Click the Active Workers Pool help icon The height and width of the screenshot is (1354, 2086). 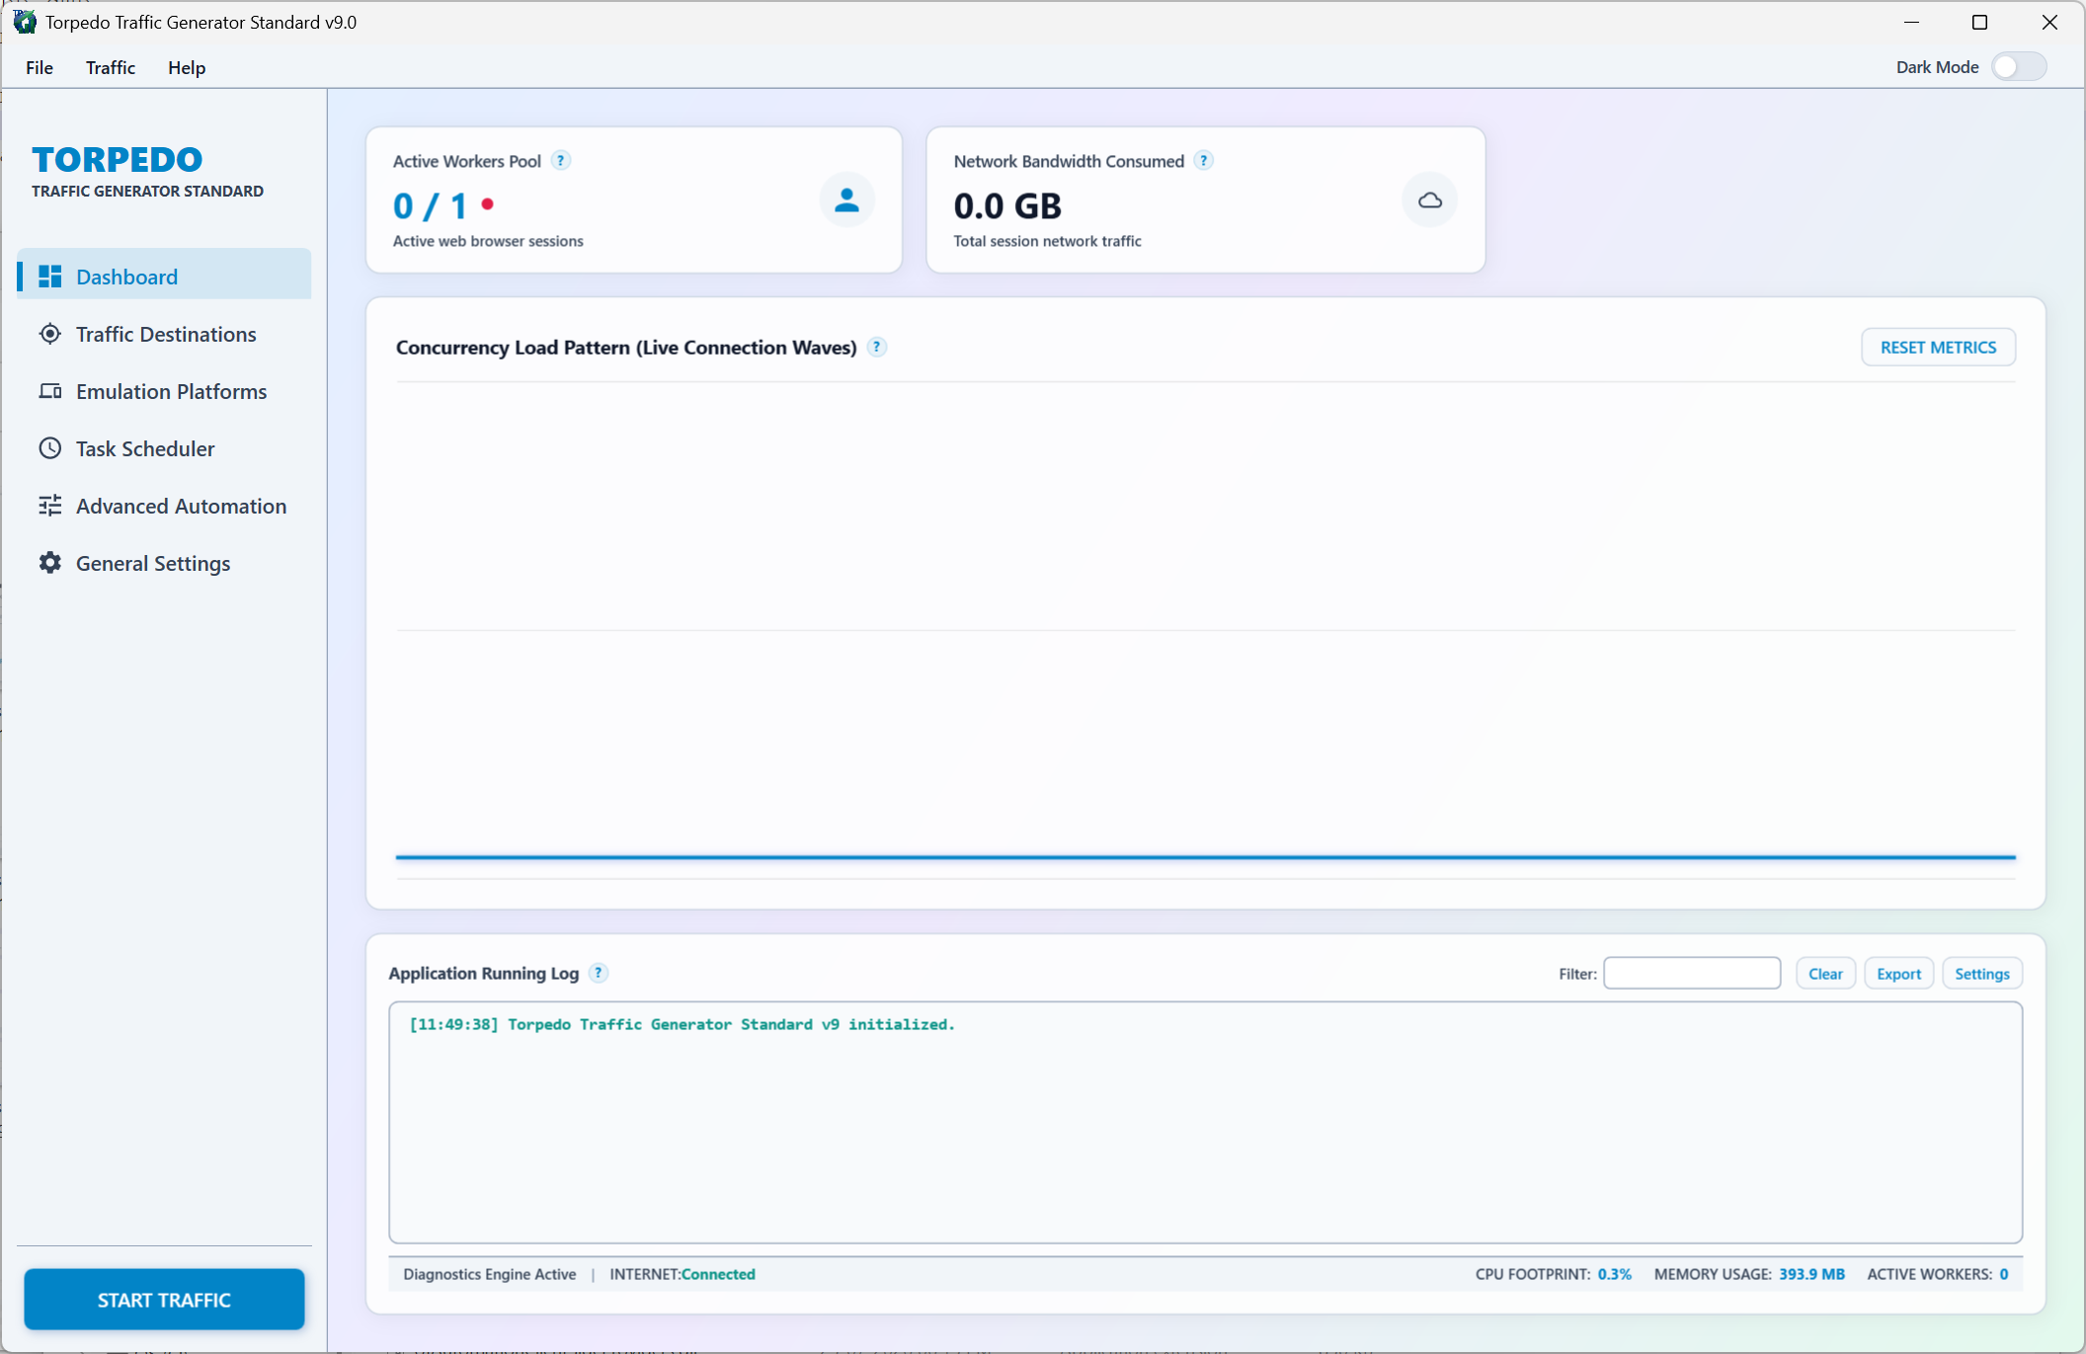click(x=561, y=160)
